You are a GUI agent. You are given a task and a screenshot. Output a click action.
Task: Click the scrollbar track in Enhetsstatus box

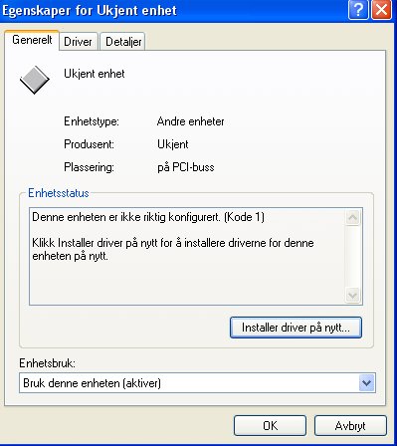[x=352, y=256]
